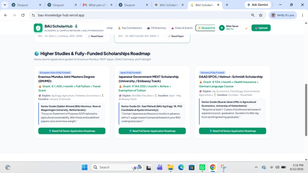This screenshot has height=173, width=308.
Task: Go to Top Contributors nav item
Action: click(130, 28)
